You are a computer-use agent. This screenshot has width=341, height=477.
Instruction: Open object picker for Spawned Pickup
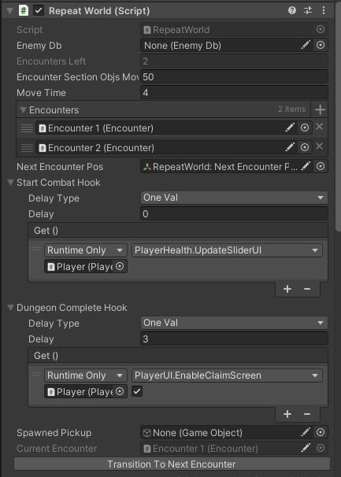[x=321, y=433]
